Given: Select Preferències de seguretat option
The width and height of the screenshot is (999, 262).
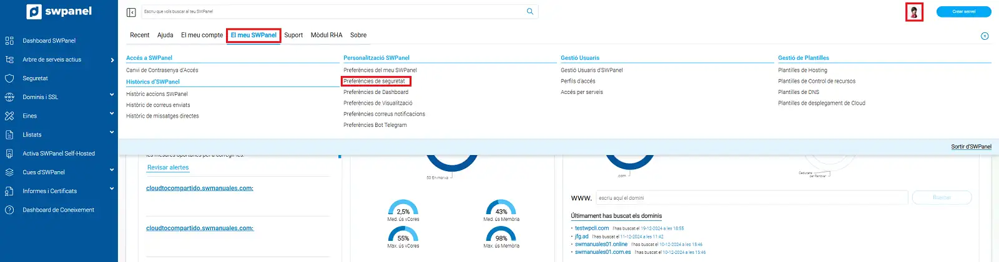Looking at the screenshot, I should click(x=374, y=82).
